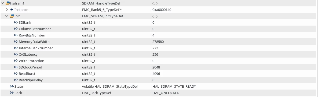The width and height of the screenshot is (318, 97).
Task: Collapse the hsdram1 variable tree
Action: click(x=2, y=3)
